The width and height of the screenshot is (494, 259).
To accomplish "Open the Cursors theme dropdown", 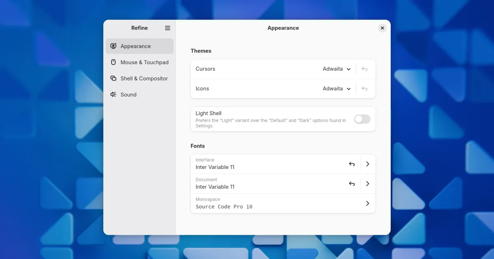I will coord(337,69).
